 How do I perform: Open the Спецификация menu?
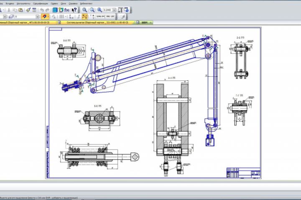(40, 3)
